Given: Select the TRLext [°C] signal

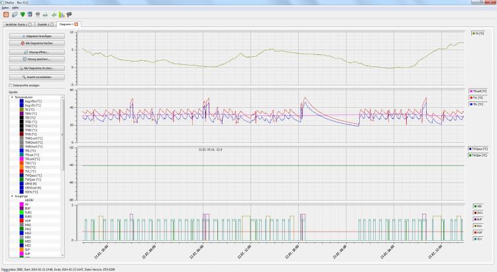Looking at the screenshot, I should [32, 155].
